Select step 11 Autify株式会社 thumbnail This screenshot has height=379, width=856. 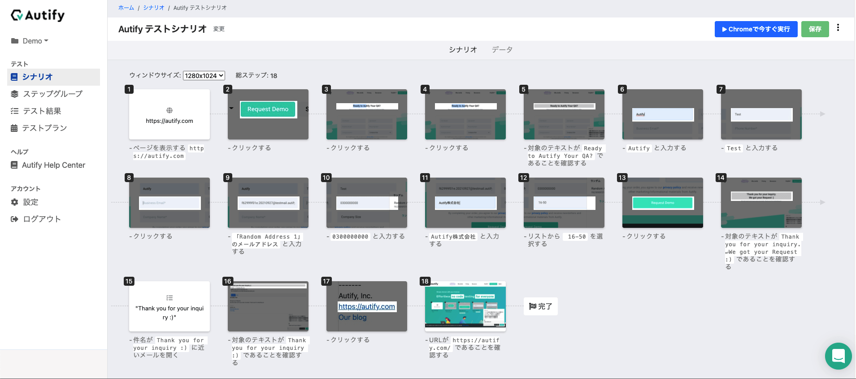(x=465, y=203)
